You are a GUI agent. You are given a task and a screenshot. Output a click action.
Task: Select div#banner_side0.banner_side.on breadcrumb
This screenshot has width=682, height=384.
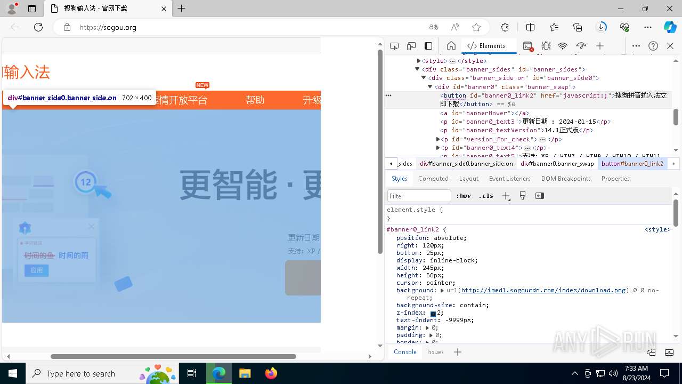coord(466,164)
